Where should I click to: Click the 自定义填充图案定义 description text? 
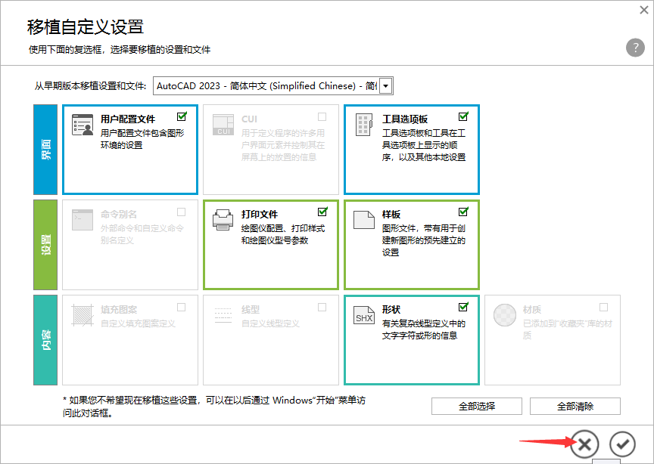pyautogui.click(x=138, y=323)
